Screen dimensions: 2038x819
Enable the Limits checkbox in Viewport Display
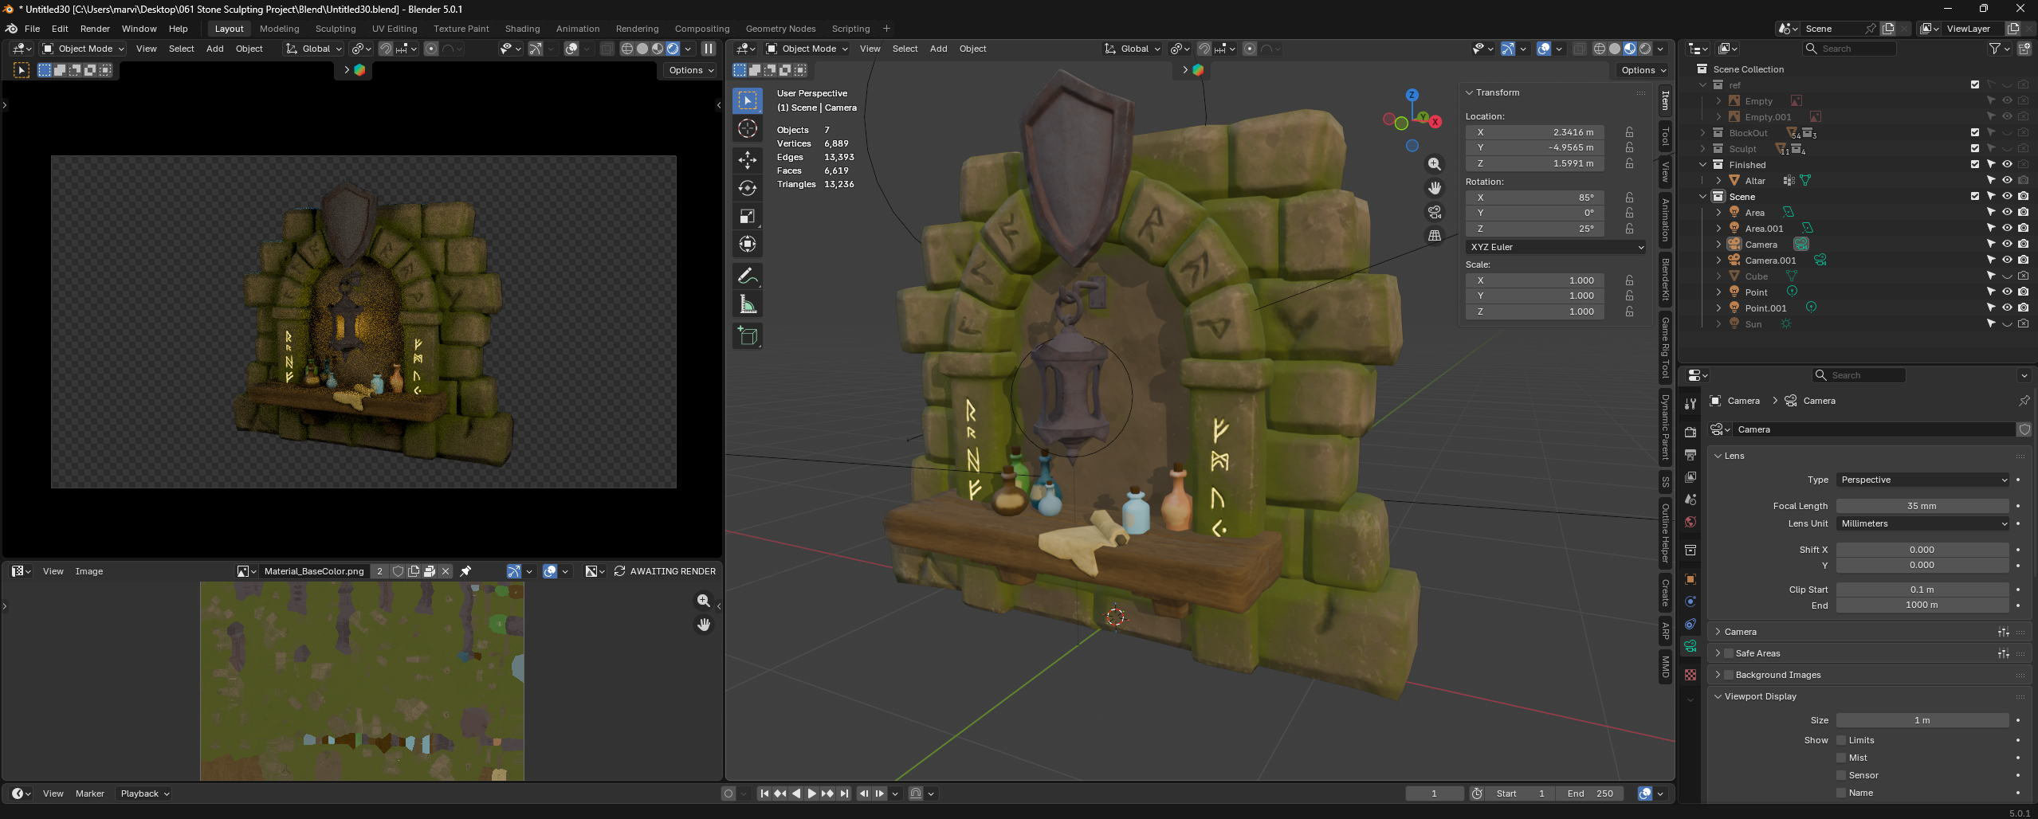[1841, 740]
